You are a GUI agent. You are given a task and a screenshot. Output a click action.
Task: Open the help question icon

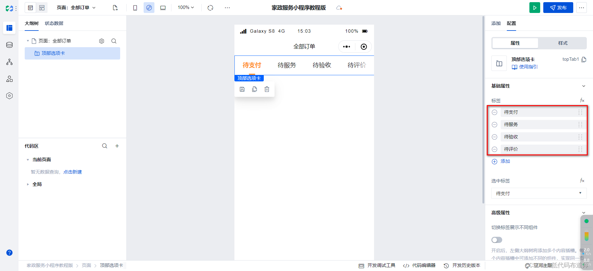click(9, 253)
